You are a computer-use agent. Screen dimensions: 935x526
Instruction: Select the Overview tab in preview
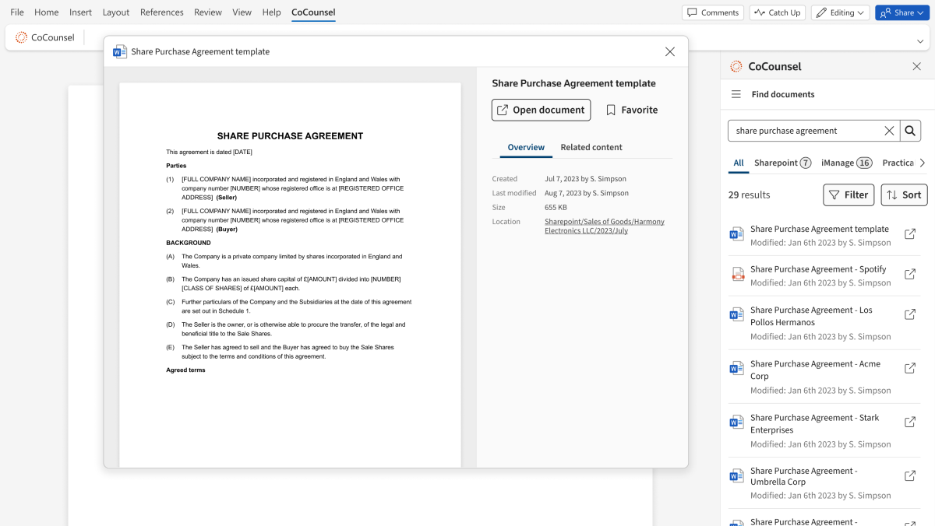click(526, 147)
